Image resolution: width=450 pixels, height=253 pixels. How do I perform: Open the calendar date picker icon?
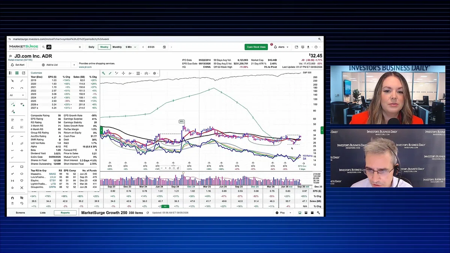click(164, 47)
